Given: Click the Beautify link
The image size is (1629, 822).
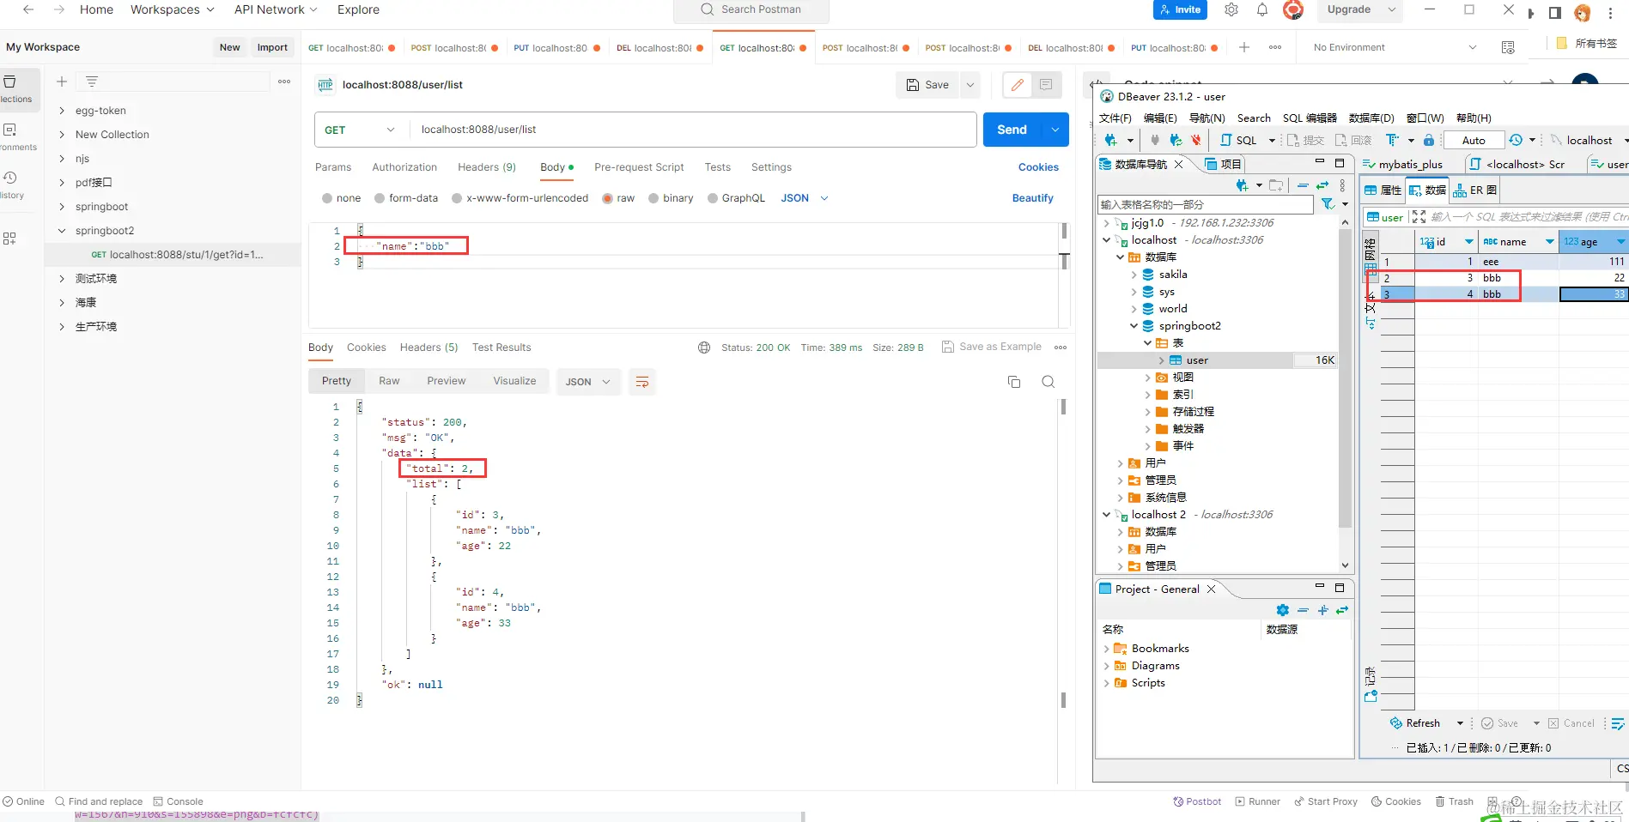Looking at the screenshot, I should 1032,198.
